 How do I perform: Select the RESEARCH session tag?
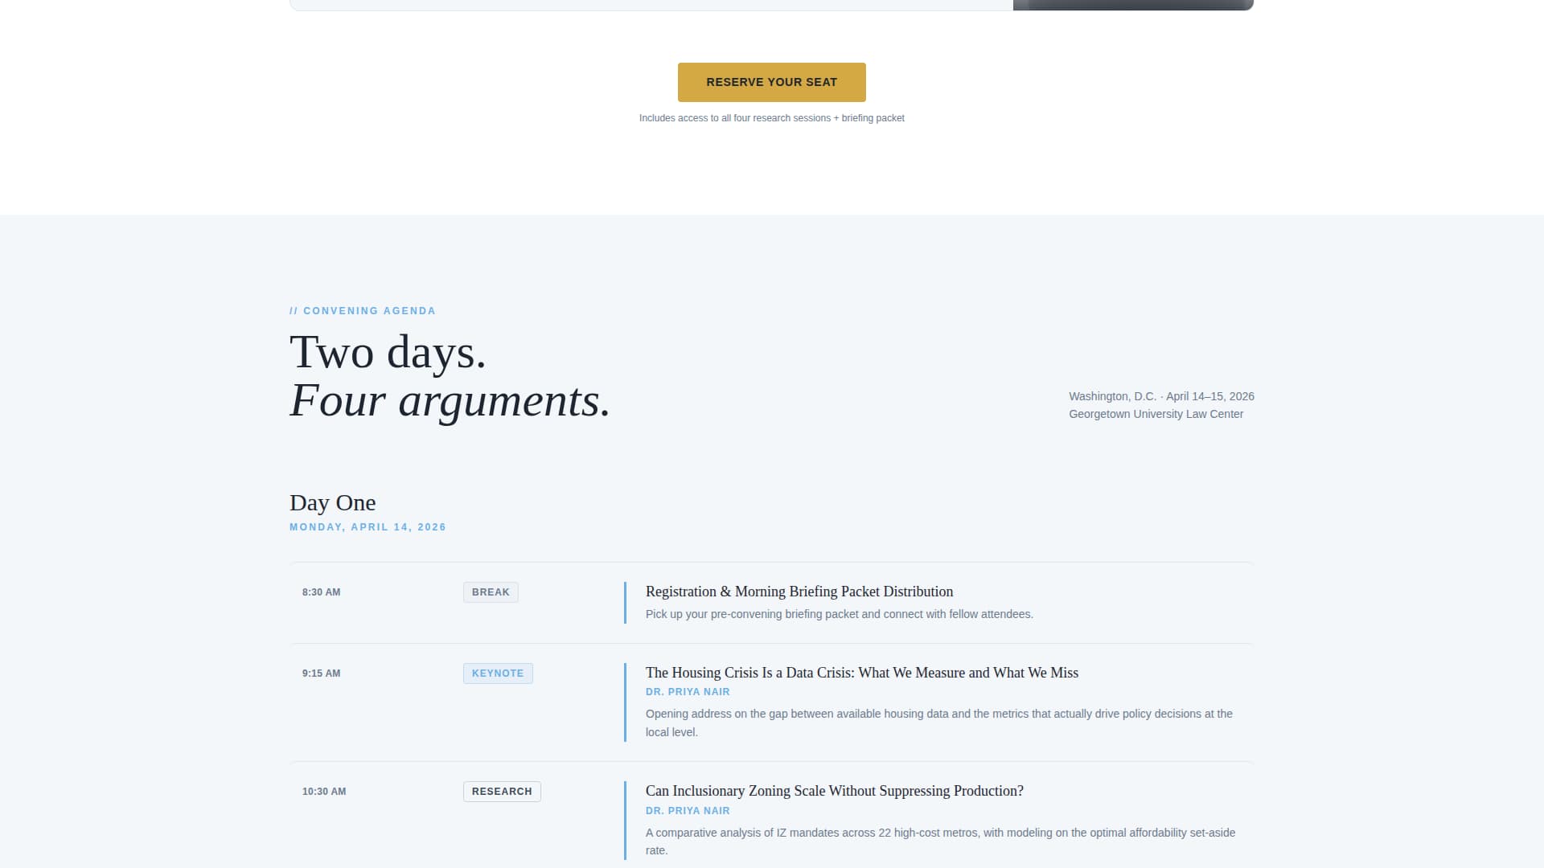click(501, 792)
